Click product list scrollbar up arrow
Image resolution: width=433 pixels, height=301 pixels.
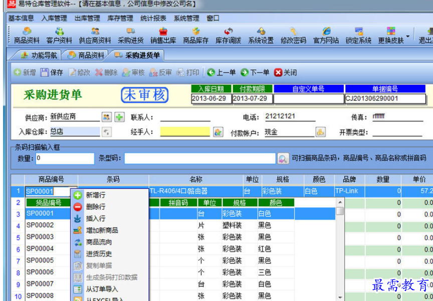click(340, 203)
